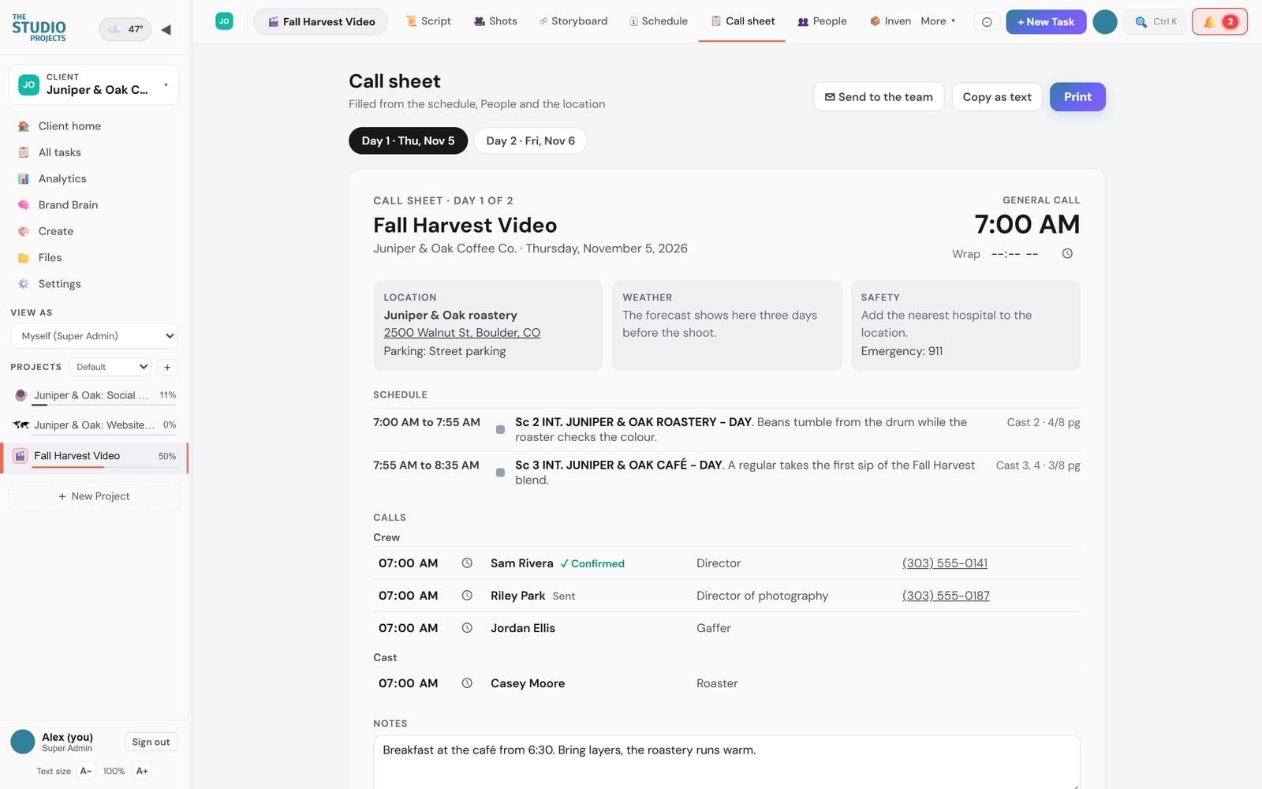
Task: Click clock icon beside Riley Park's call time
Action: pyautogui.click(x=467, y=596)
